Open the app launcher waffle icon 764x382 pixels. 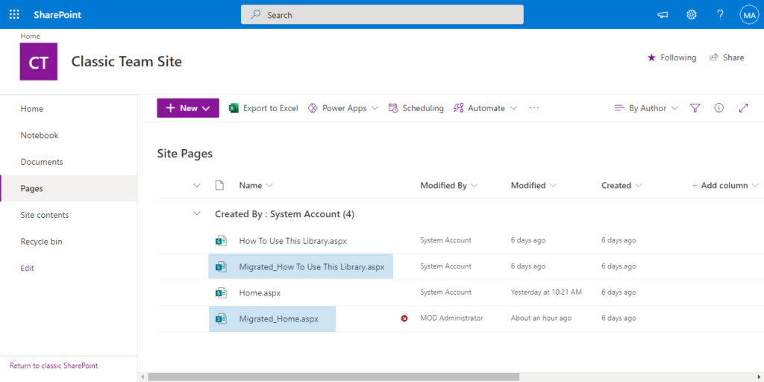click(14, 15)
